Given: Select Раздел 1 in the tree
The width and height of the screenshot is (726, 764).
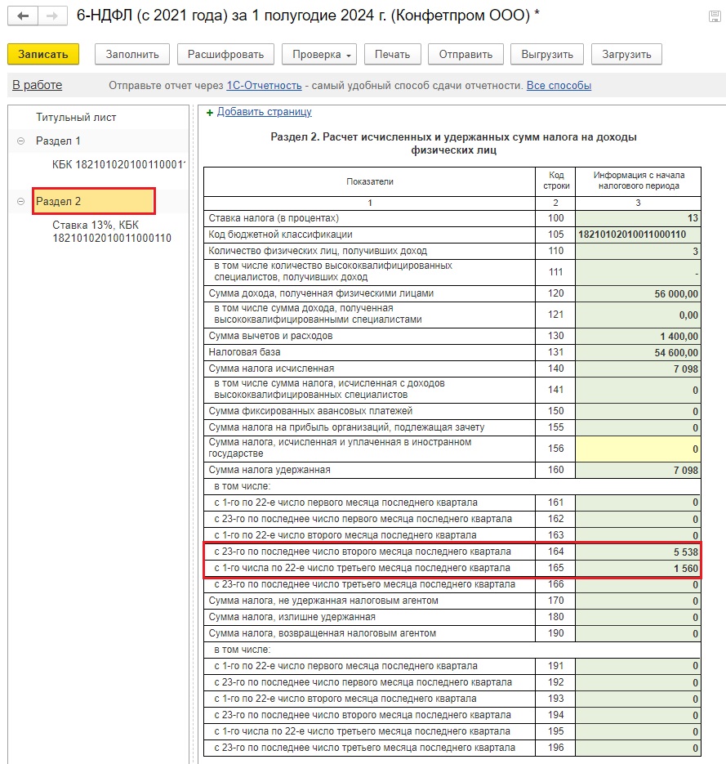Looking at the screenshot, I should [x=58, y=141].
